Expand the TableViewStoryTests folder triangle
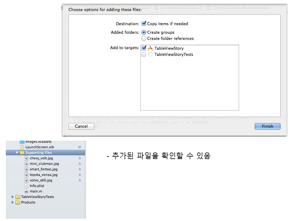 click(13, 197)
